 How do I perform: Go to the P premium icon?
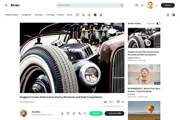[95, 15]
